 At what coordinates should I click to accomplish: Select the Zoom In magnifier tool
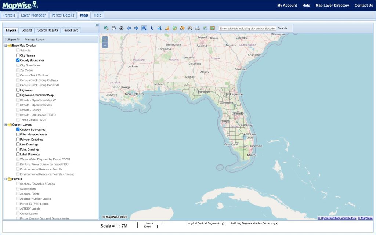point(106,28)
